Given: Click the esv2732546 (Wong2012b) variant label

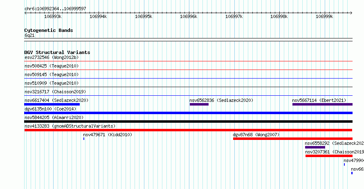Looking at the screenshot, I should coord(52,57).
